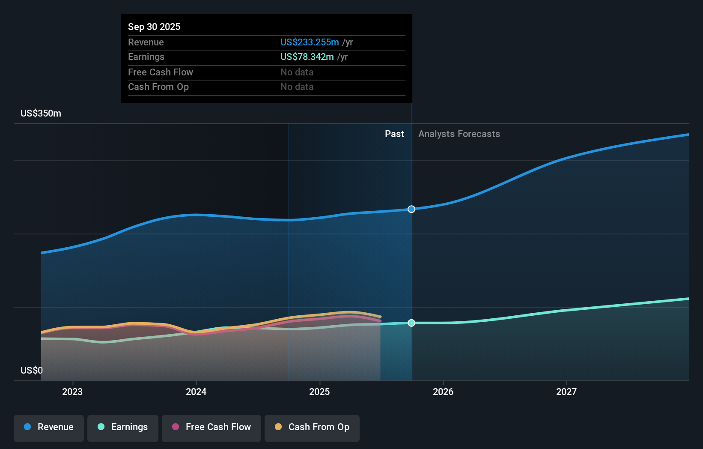Image resolution: width=703 pixels, height=449 pixels.
Task: Click the Revenue data point marker on chart
Action: coord(411,209)
